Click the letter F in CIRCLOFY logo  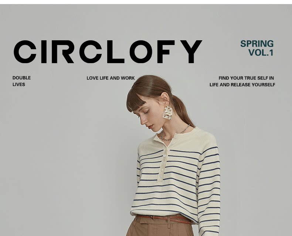point(166,52)
